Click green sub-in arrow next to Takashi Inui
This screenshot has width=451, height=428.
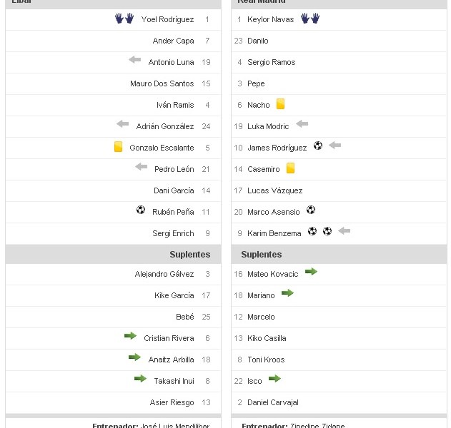[x=140, y=379]
